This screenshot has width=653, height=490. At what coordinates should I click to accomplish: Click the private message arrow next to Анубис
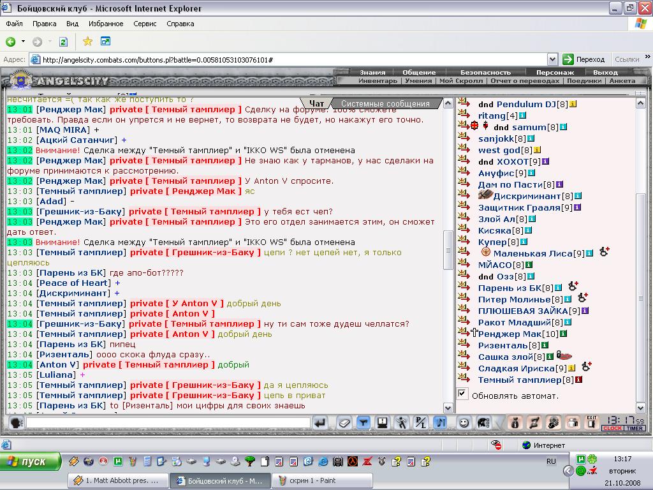click(x=463, y=171)
